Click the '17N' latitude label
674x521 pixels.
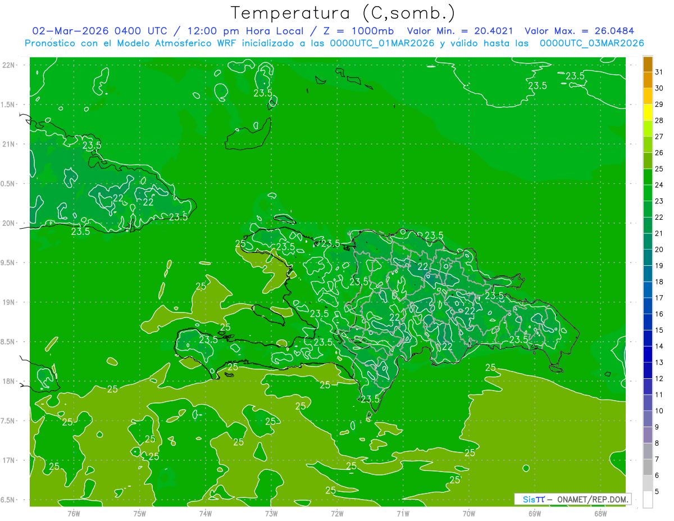tap(10, 460)
